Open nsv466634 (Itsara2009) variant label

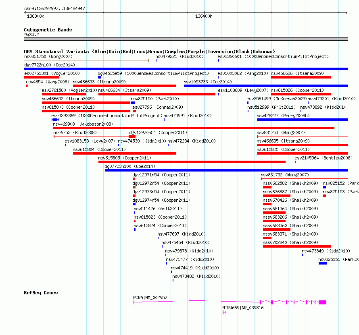click(x=125, y=90)
